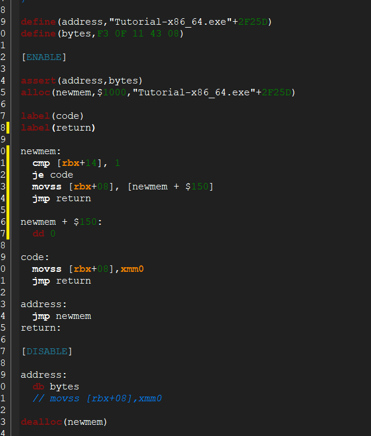Click the orange xmm0 register in code block
The image size is (371, 436).
(132, 269)
